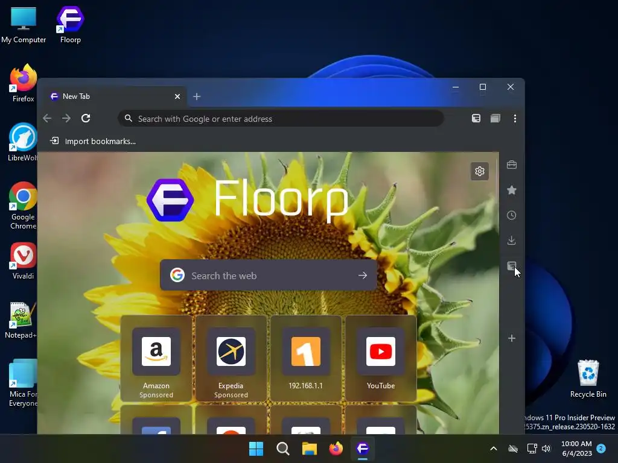Image resolution: width=618 pixels, height=463 pixels.
Task: Open the volume control in system tray
Action: (x=546, y=449)
